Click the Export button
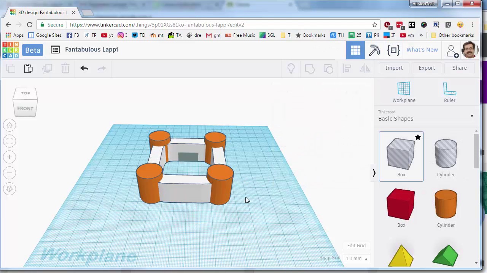 (x=427, y=68)
